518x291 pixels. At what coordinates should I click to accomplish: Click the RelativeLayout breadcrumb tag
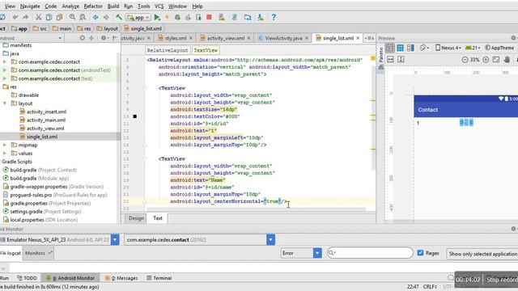[x=168, y=50]
